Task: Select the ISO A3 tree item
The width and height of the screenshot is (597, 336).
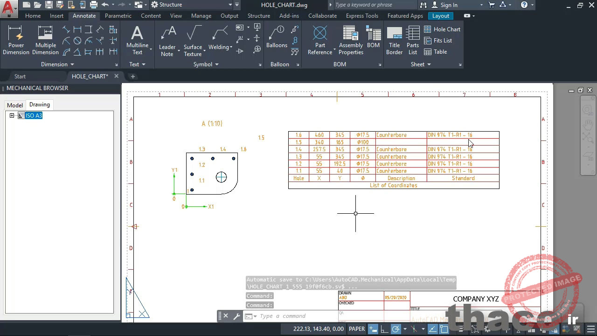Action: (34, 116)
